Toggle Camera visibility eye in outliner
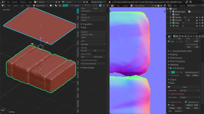 coord(197,17)
